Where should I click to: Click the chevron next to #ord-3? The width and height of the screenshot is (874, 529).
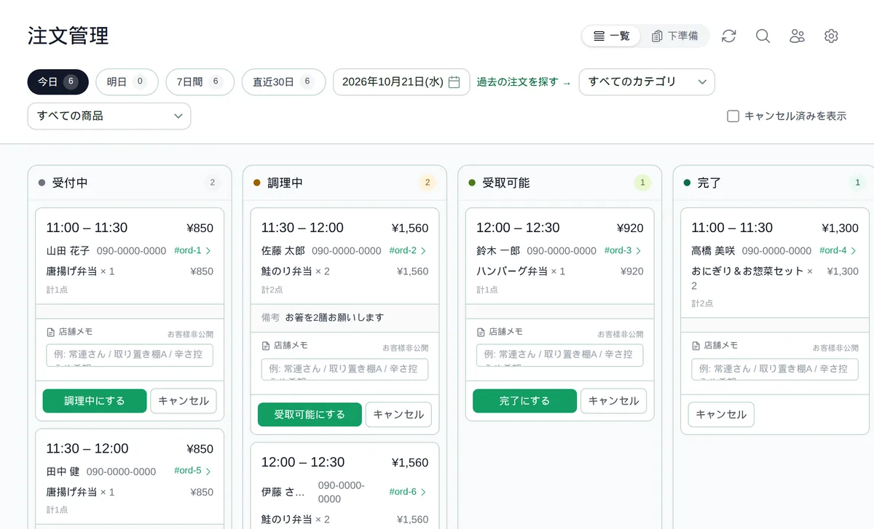click(x=639, y=250)
